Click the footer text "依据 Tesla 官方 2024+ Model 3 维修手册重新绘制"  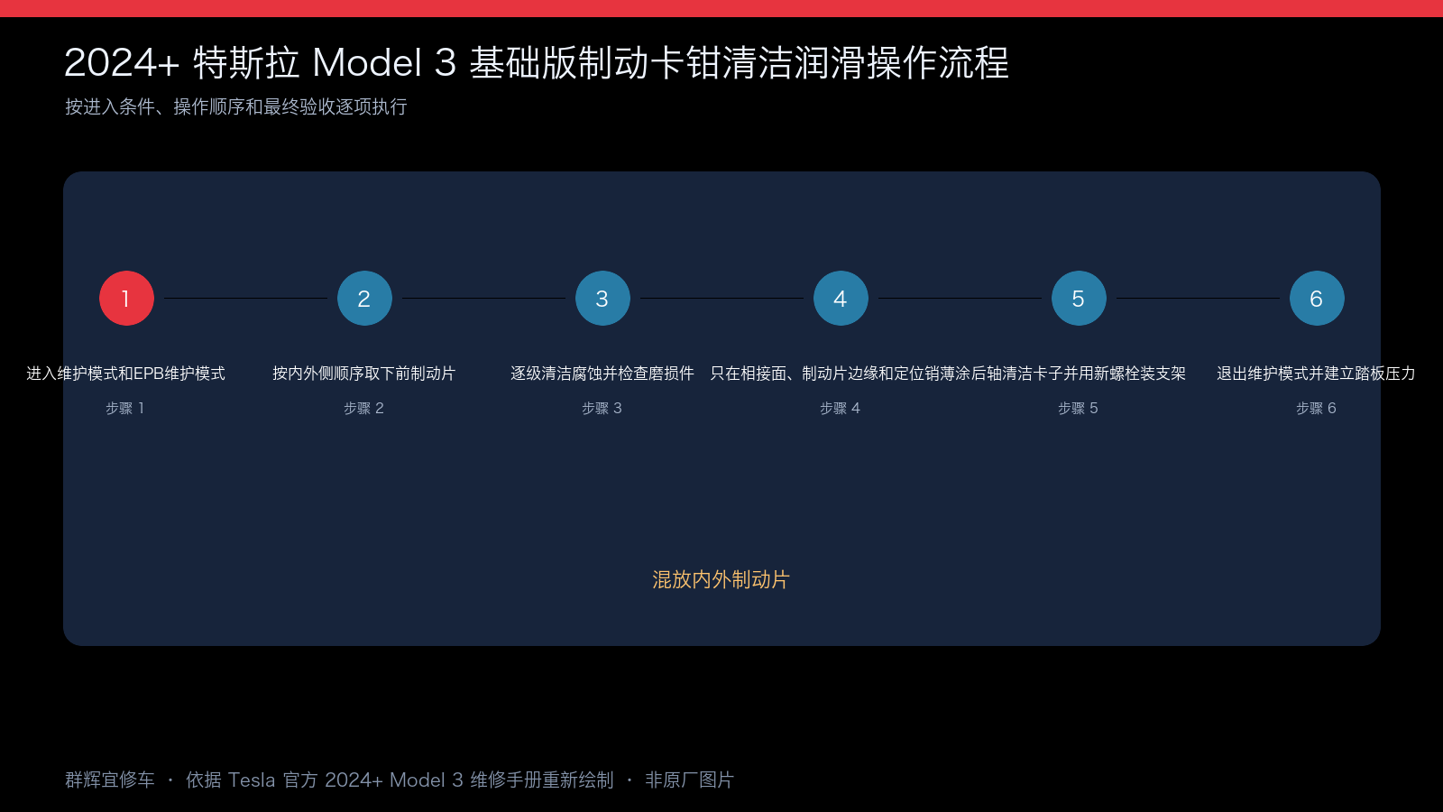point(400,780)
